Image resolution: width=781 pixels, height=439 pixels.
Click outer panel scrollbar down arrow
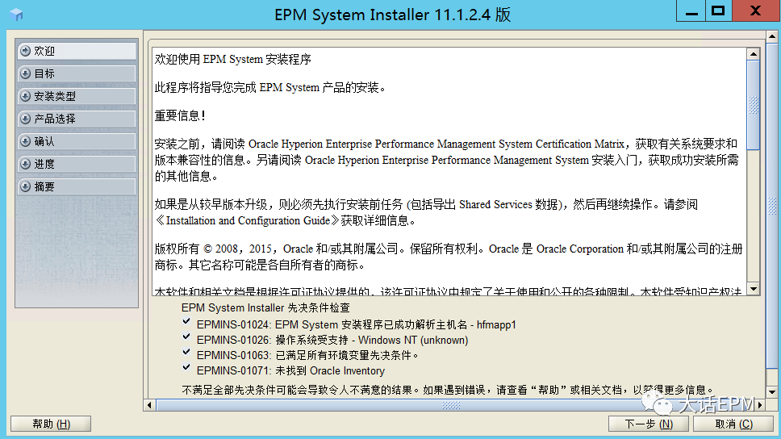pyautogui.click(x=772, y=391)
